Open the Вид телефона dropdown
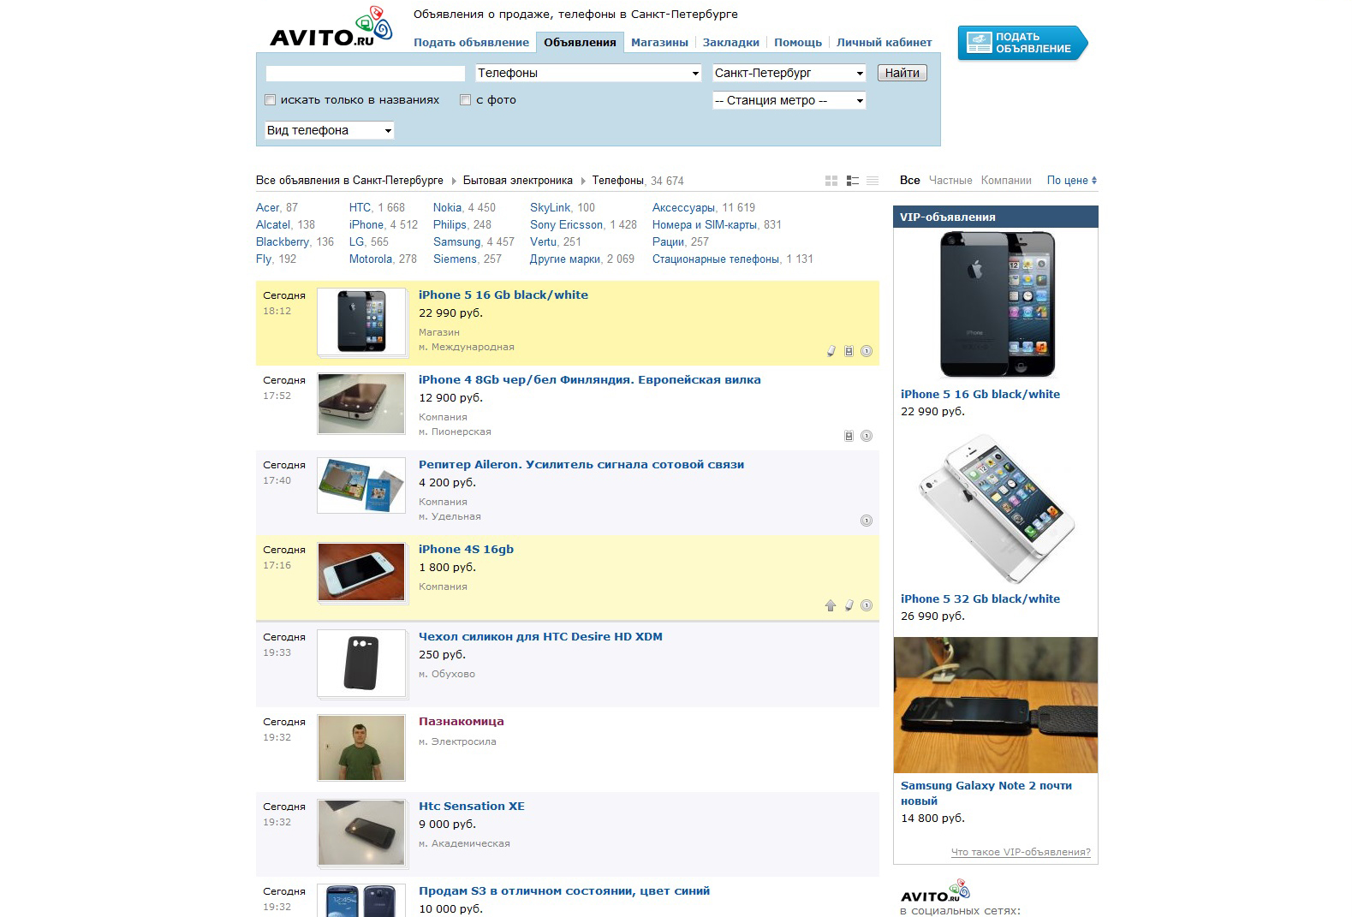1352x917 pixels. [x=330, y=131]
